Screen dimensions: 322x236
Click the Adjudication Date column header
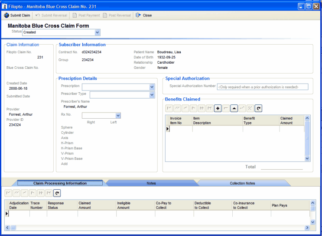tap(19, 205)
